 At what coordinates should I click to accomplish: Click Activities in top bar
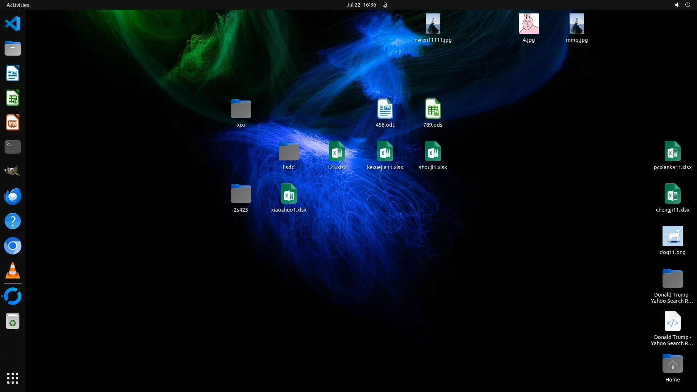tap(18, 5)
